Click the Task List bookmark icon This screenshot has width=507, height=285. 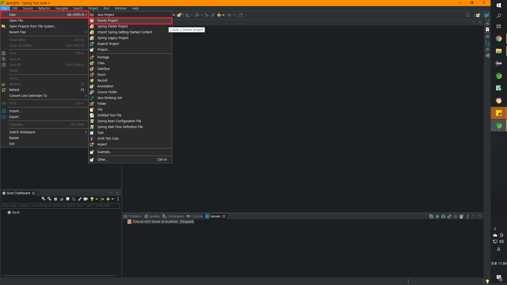click(487, 30)
